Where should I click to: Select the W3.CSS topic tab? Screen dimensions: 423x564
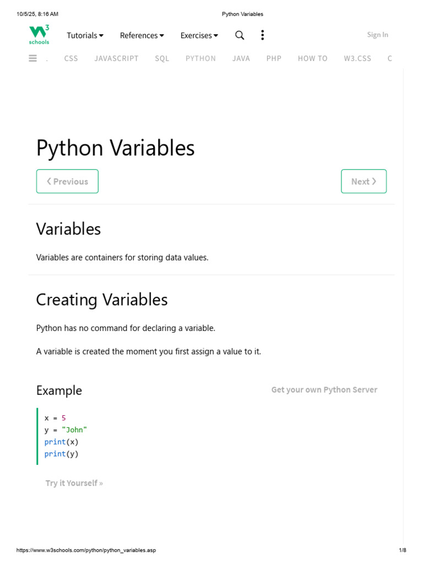[357, 58]
